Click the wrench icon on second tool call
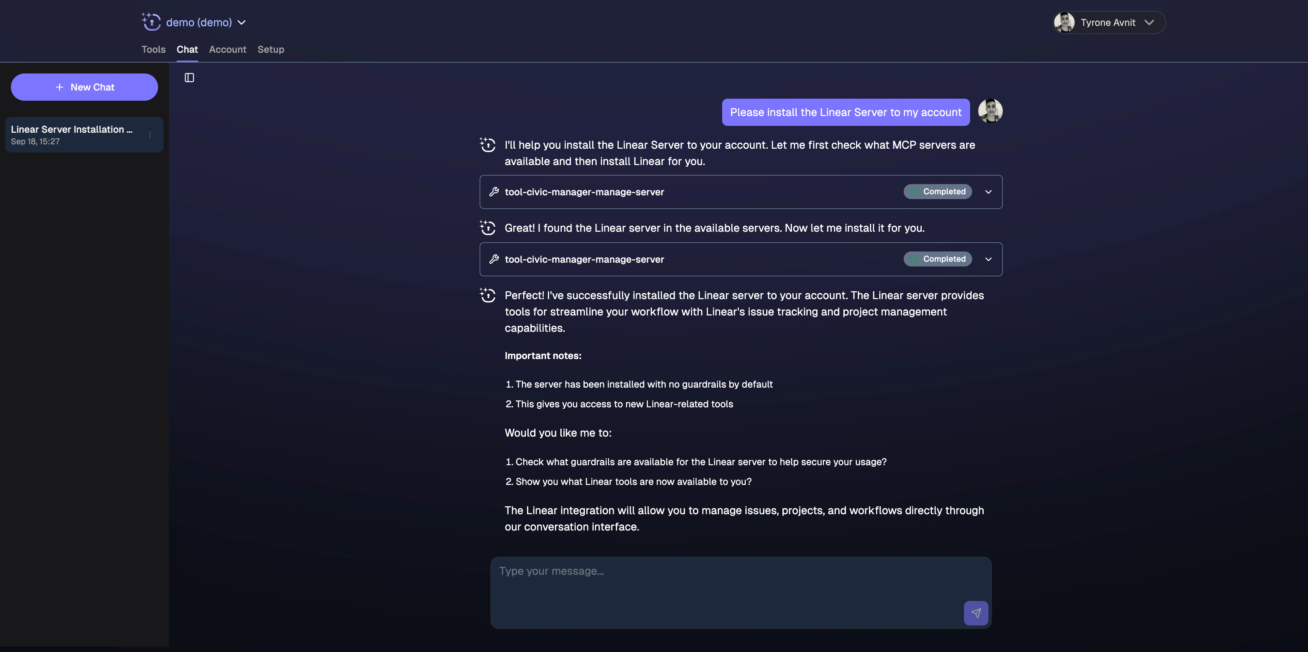 pyautogui.click(x=494, y=259)
